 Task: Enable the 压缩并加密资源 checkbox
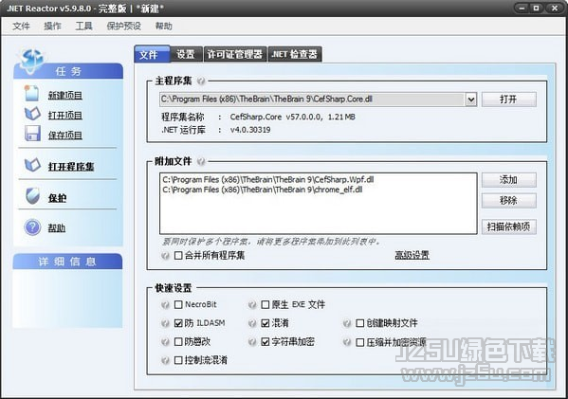(359, 342)
